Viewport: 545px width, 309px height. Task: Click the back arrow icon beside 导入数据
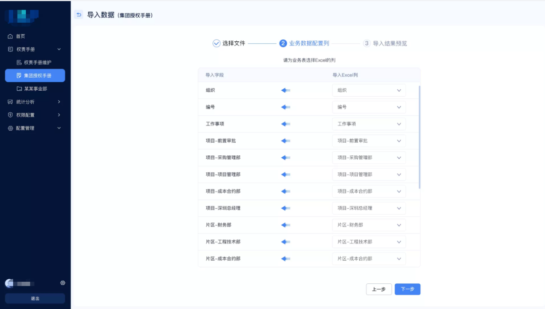click(79, 15)
